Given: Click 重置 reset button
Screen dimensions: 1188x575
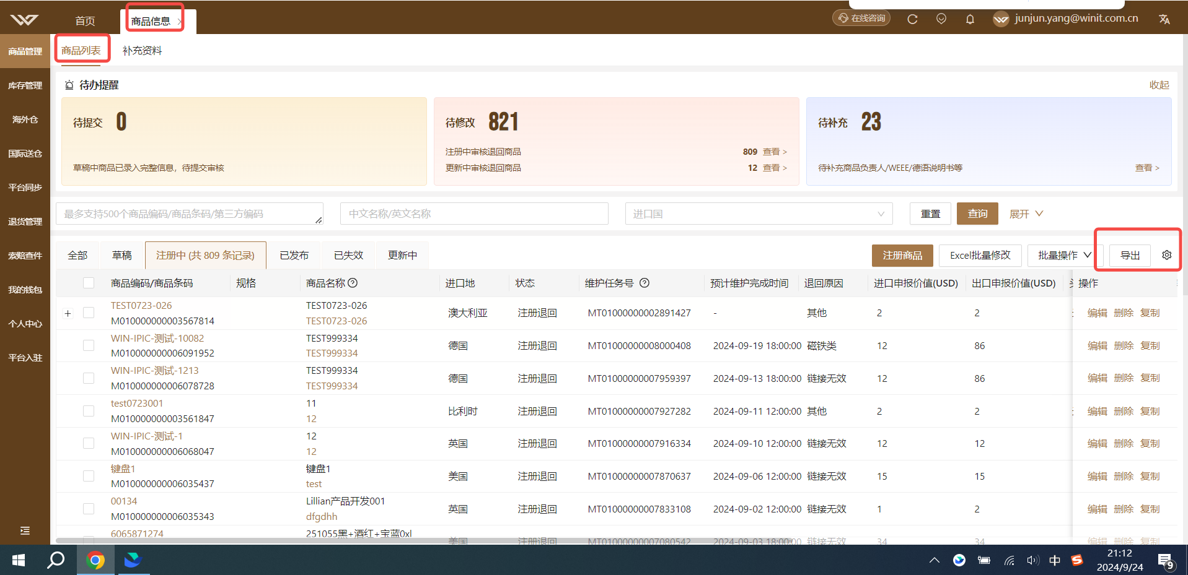Looking at the screenshot, I should tap(930, 214).
